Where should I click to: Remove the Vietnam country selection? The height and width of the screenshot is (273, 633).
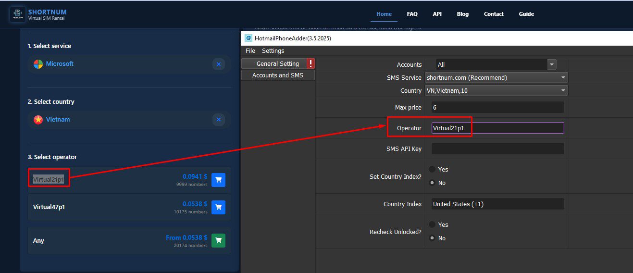coord(219,120)
